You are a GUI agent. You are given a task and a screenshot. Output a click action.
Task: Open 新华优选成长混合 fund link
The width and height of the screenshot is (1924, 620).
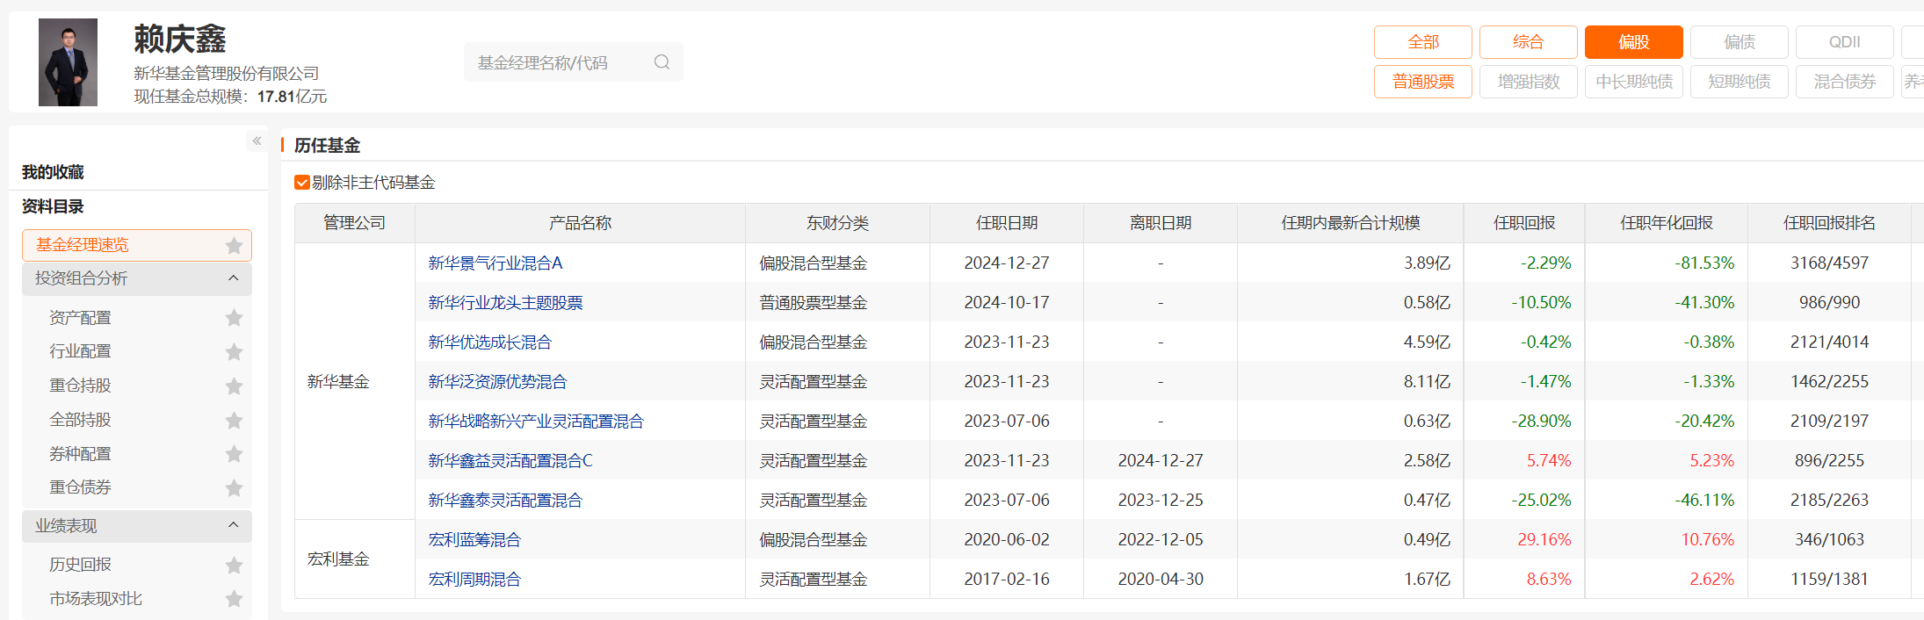click(489, 342)
